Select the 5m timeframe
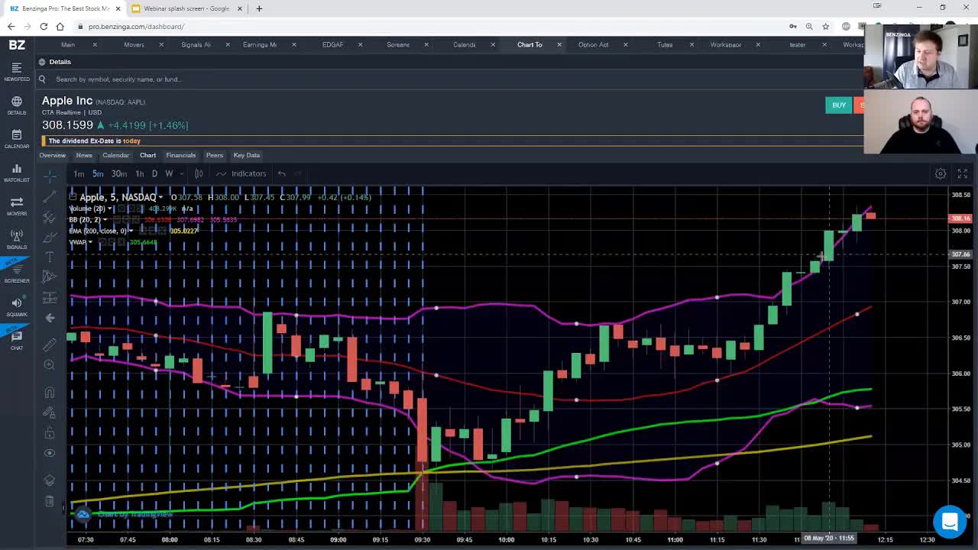This screenshot has width=978, height=550. (x=98, y=173)
